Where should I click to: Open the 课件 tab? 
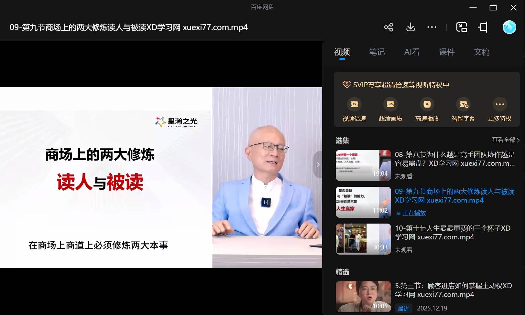click(x=447, y=52)
